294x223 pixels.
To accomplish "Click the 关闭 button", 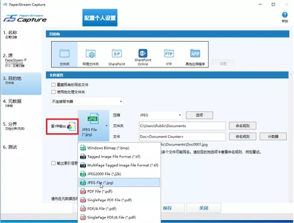I will 203,208.
